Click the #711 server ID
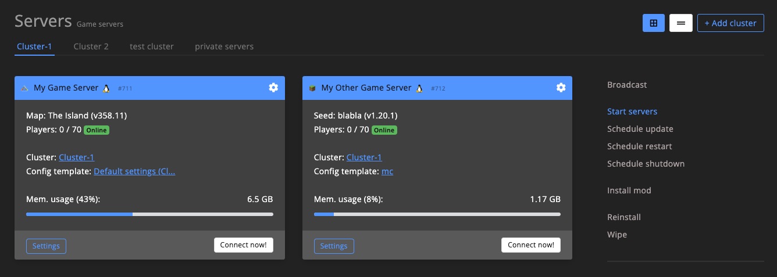This screenshot has height=277, width=777. [x=125, y=89]
